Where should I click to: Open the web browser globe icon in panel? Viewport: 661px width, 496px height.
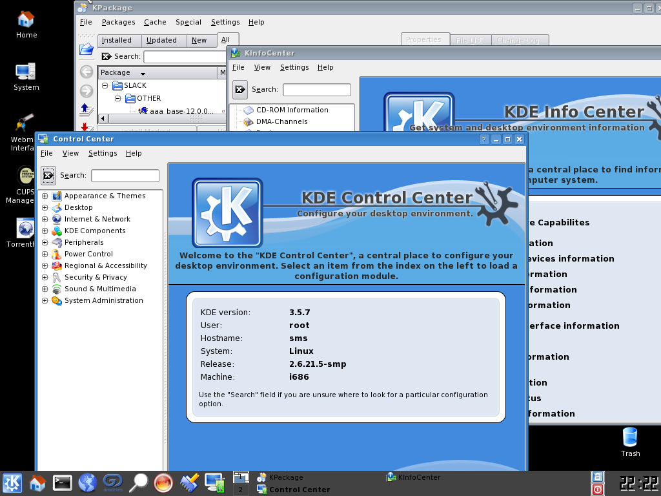click(88, 483)
